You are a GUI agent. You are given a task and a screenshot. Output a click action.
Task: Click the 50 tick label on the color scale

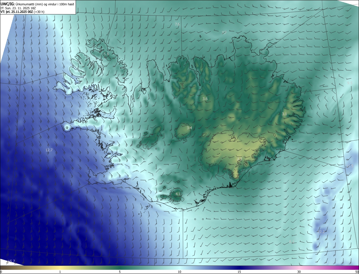pyautogui.click(x=357, y=272)
